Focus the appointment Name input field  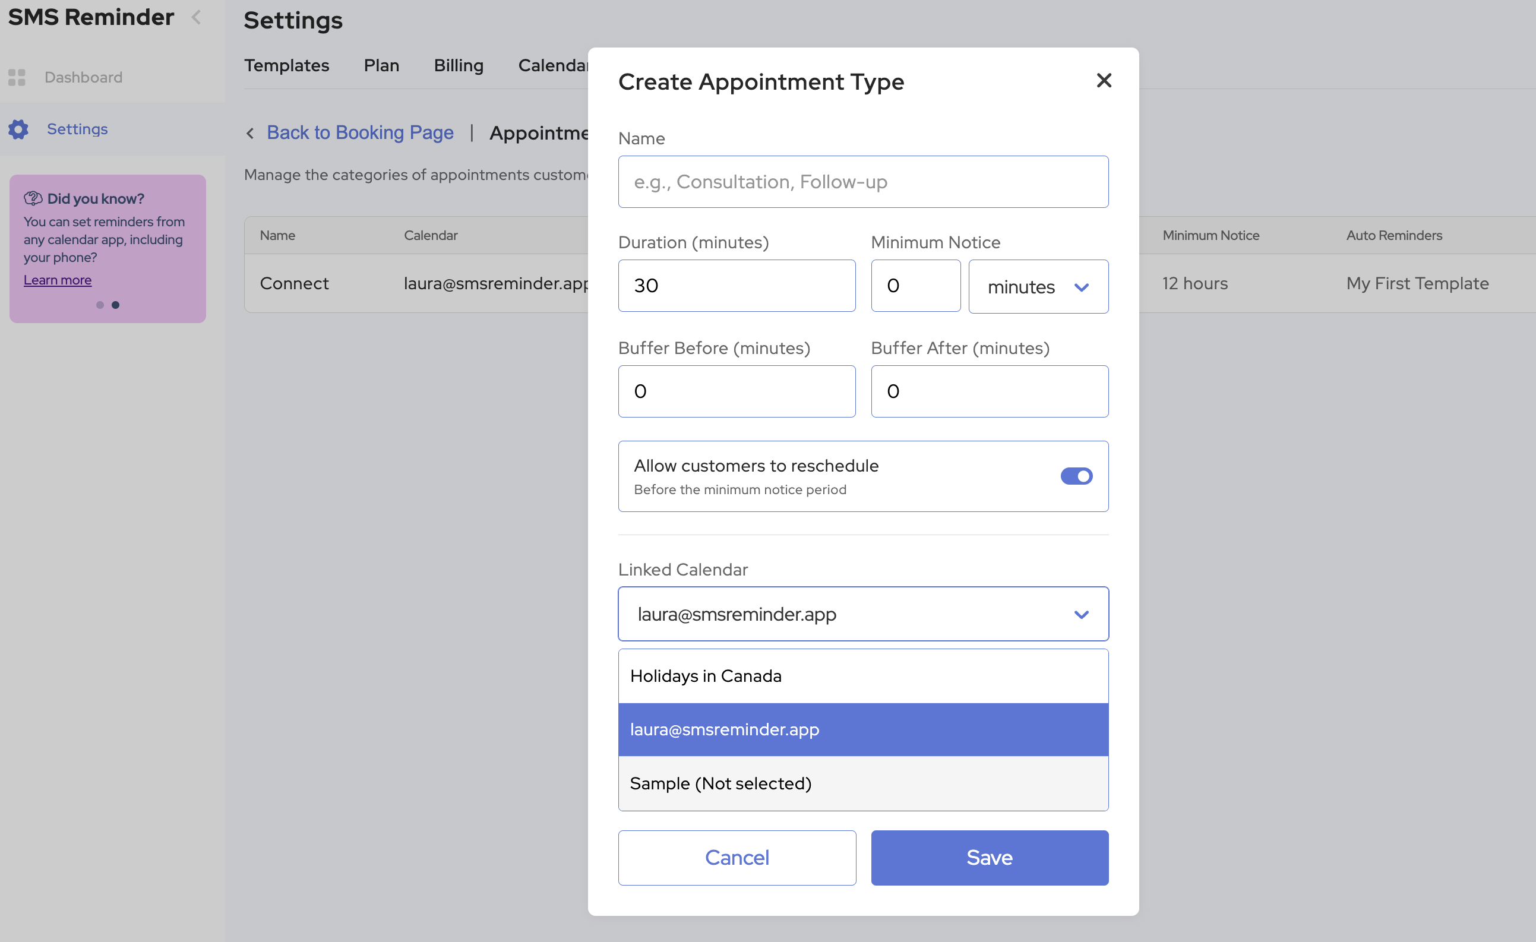pyautogui.click(x=863, y=182)
